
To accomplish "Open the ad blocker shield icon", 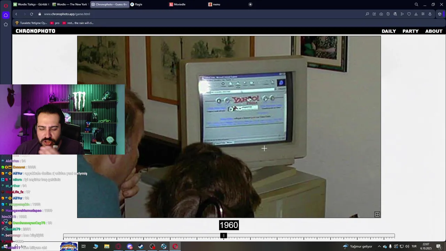I will 388,14.
